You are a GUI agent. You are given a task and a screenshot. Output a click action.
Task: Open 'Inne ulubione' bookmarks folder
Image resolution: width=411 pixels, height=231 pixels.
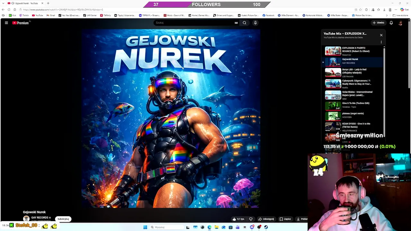tap(400, 15)
